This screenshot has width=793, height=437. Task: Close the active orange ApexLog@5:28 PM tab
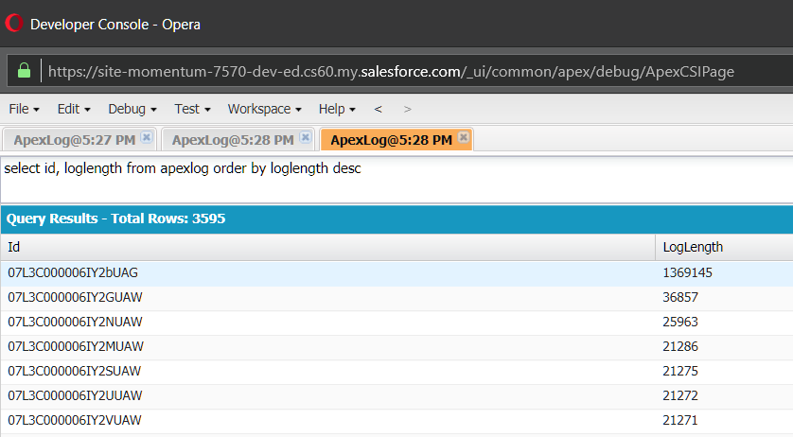click(464, 137)
